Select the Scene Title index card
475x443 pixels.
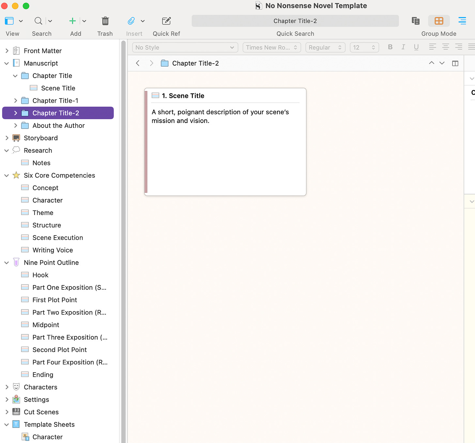225,141
